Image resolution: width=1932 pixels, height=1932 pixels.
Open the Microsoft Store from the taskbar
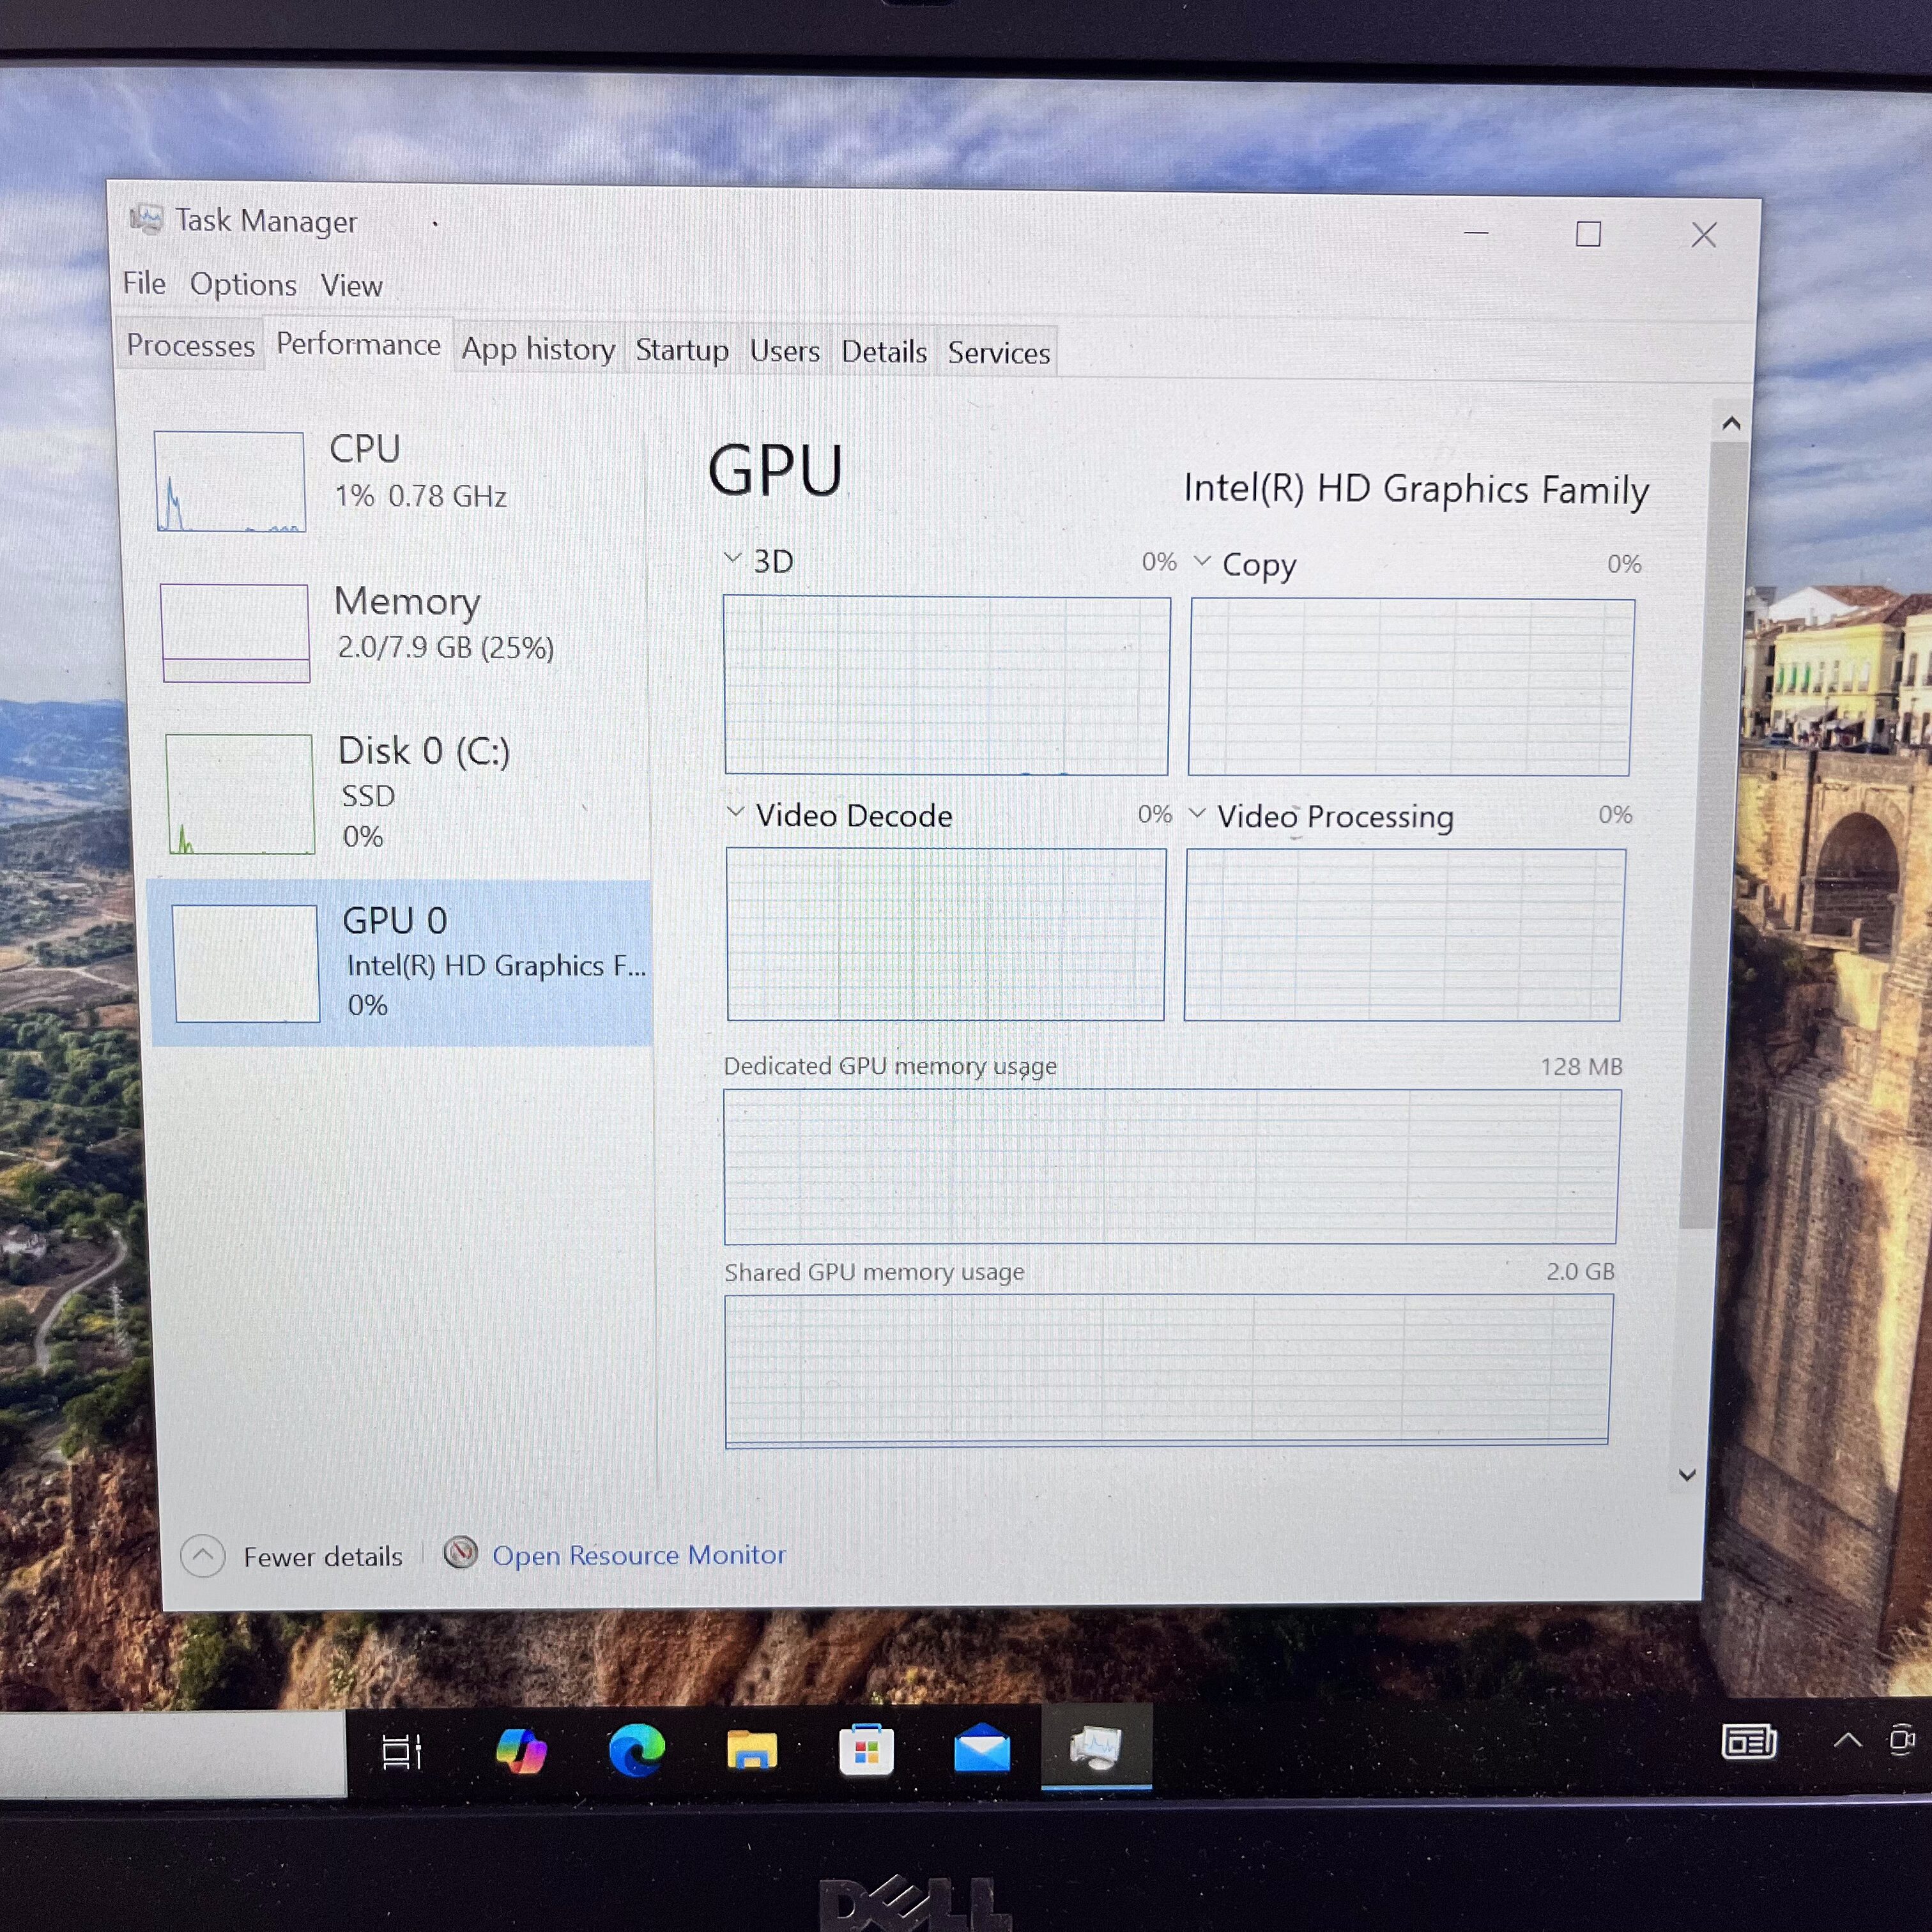tap(866, 1749)
